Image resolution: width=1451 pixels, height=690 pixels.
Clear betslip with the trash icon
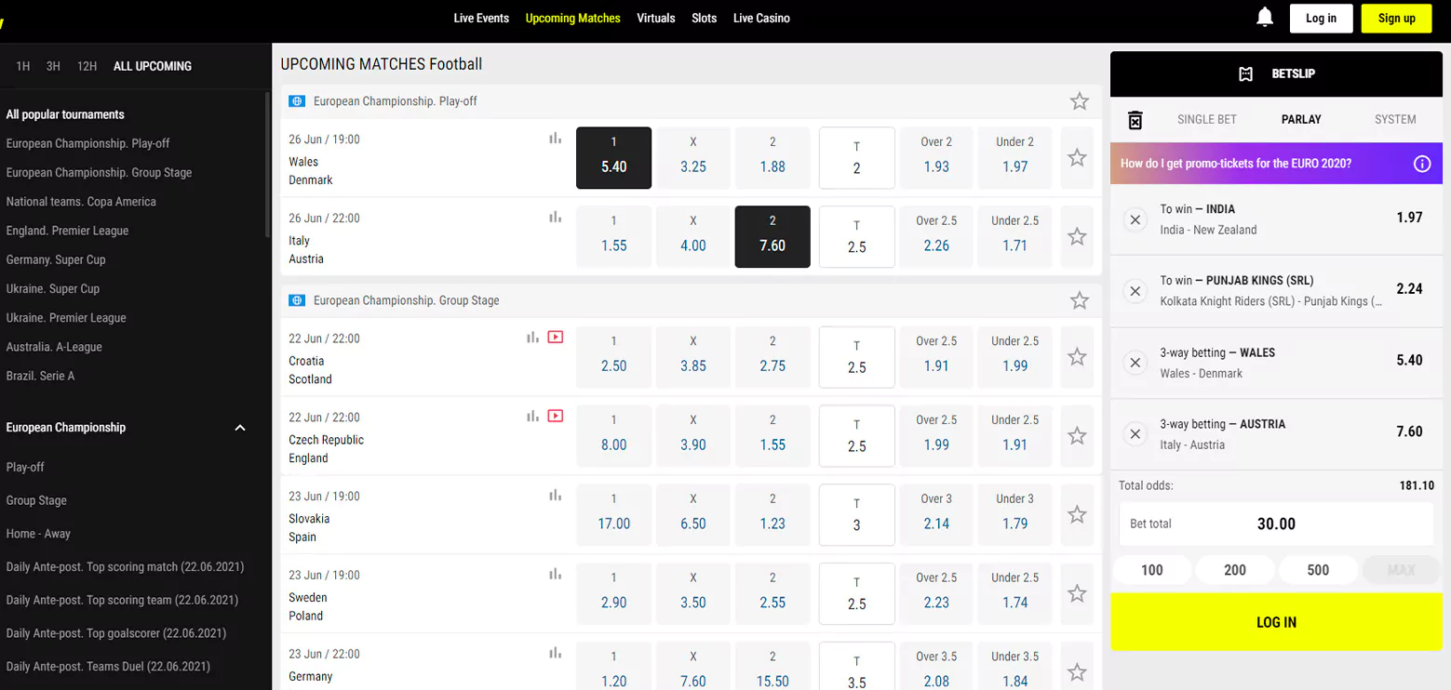coord(1135,120)
